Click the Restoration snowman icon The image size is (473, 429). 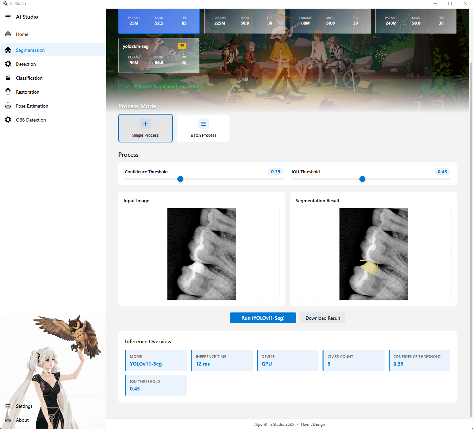(x=8, y=92)
